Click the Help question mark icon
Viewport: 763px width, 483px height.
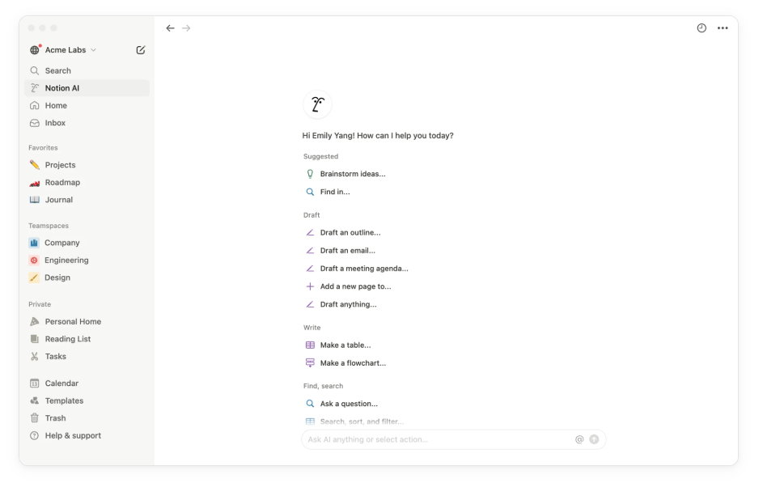pos(35,436)
